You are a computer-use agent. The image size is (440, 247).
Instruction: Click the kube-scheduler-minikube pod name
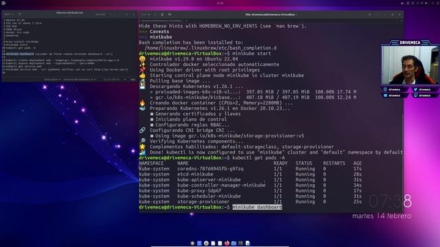[209, 196]
